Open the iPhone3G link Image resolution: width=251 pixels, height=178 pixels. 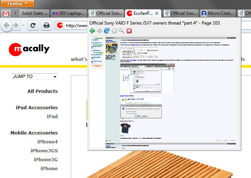point(46,160)
